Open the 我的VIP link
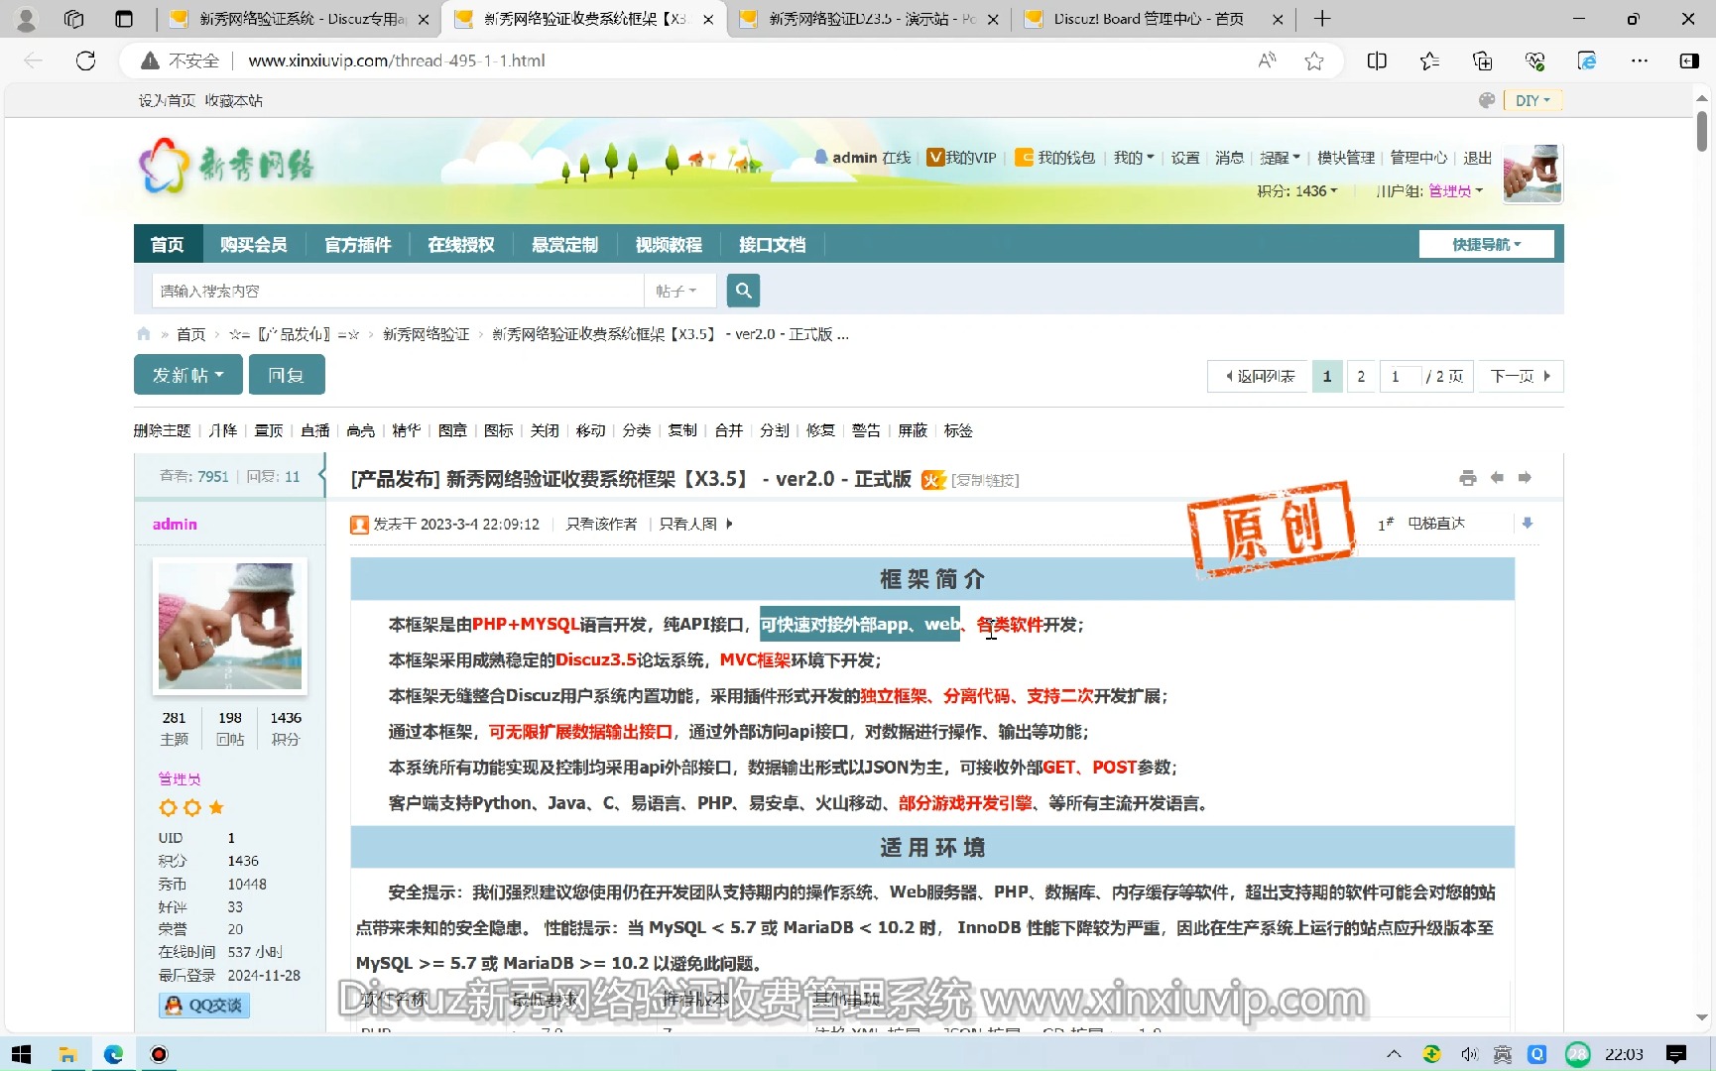 point(962,158)
